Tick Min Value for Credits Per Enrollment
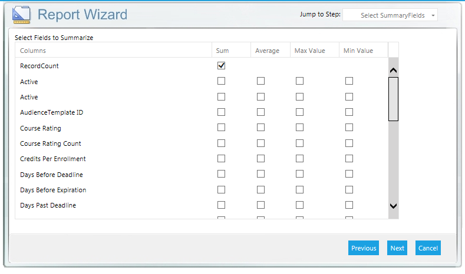Image resolution: width=465 pixels, height=274 pixels. coord(349,159)
